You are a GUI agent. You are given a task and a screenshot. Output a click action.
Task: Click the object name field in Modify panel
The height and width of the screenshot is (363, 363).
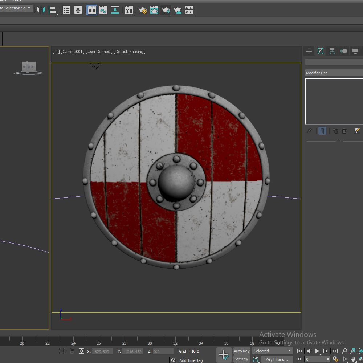click(334, 62)
